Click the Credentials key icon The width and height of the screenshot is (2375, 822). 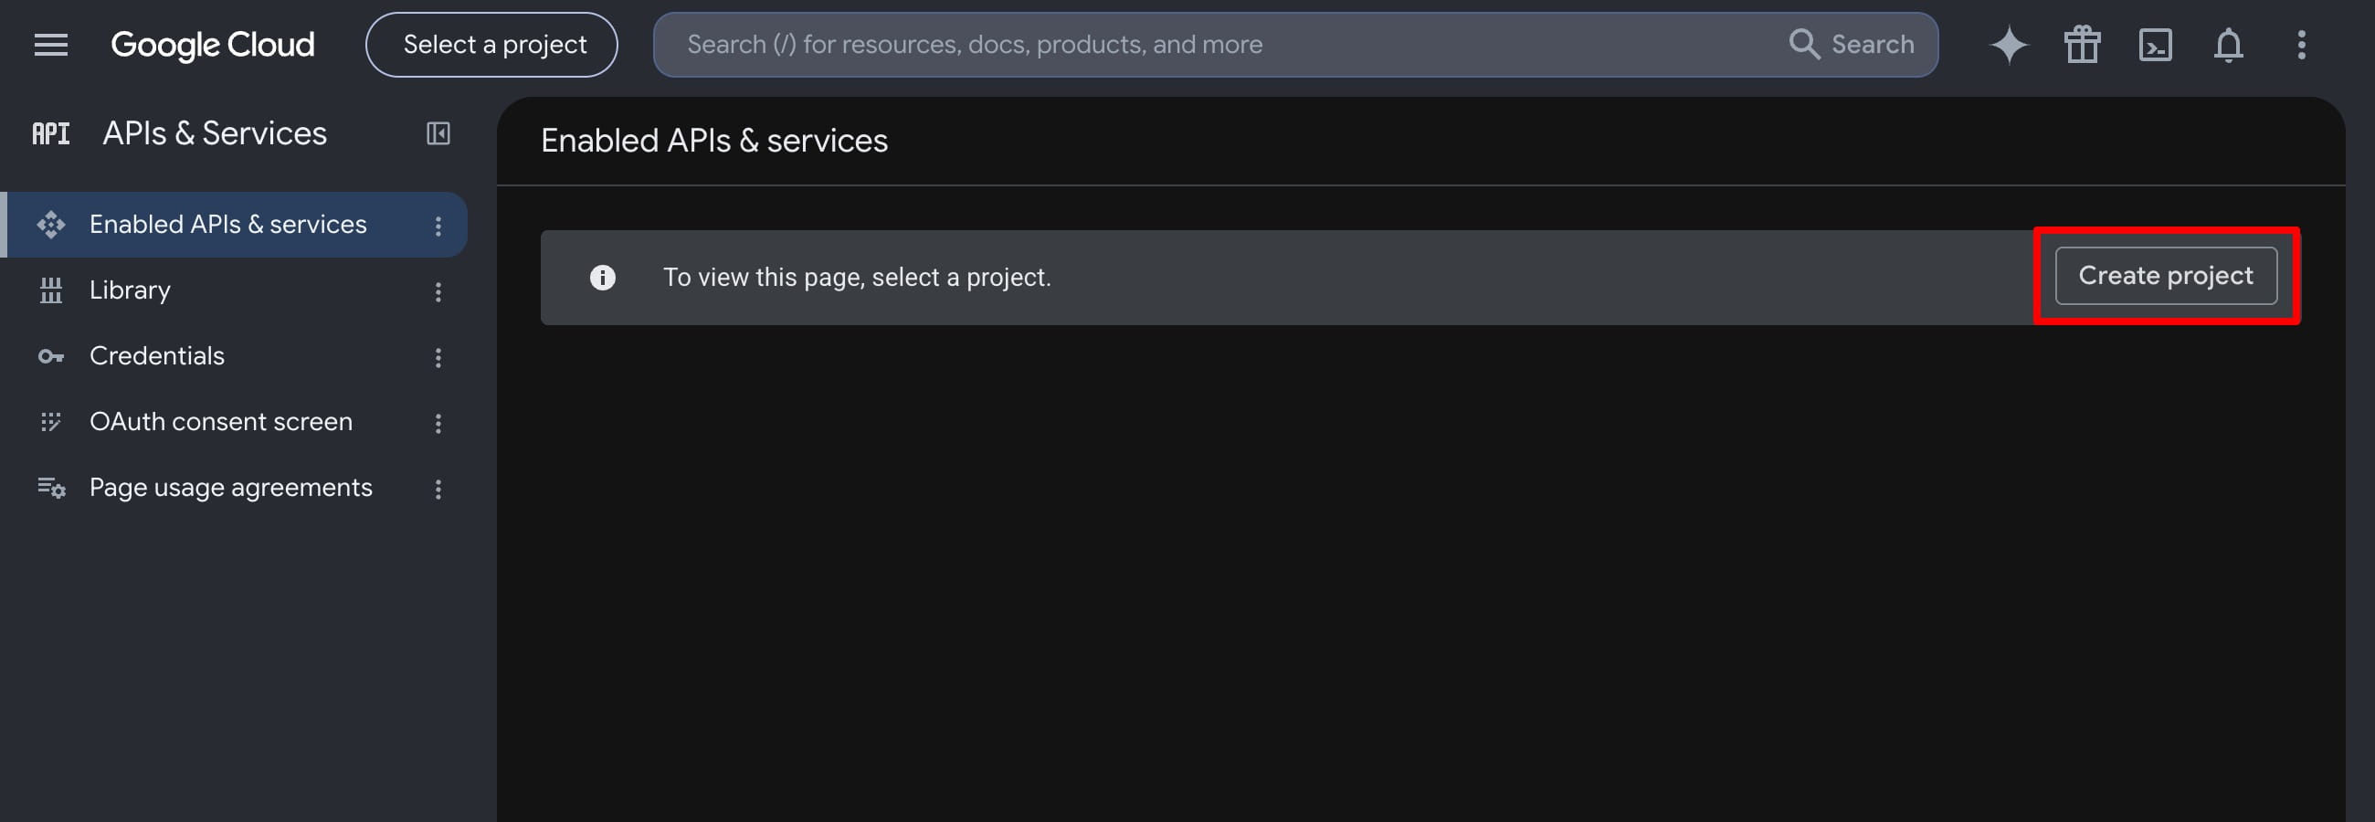[51, 355]
